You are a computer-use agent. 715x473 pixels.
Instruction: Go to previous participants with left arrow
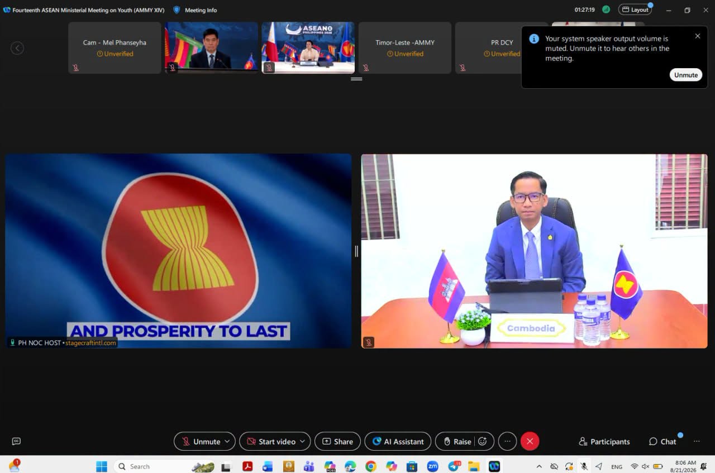(x=17, y=48)
